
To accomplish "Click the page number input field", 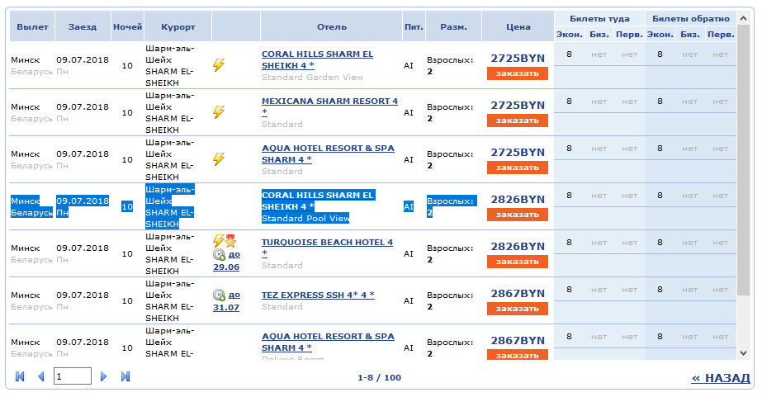I will coord(73,377).
